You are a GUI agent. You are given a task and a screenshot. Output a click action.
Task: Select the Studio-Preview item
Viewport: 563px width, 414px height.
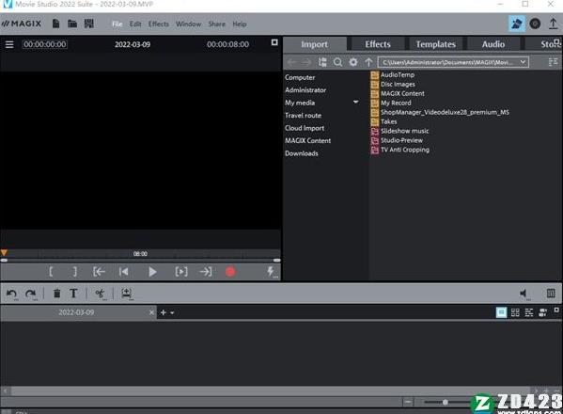tap(401, 140)
